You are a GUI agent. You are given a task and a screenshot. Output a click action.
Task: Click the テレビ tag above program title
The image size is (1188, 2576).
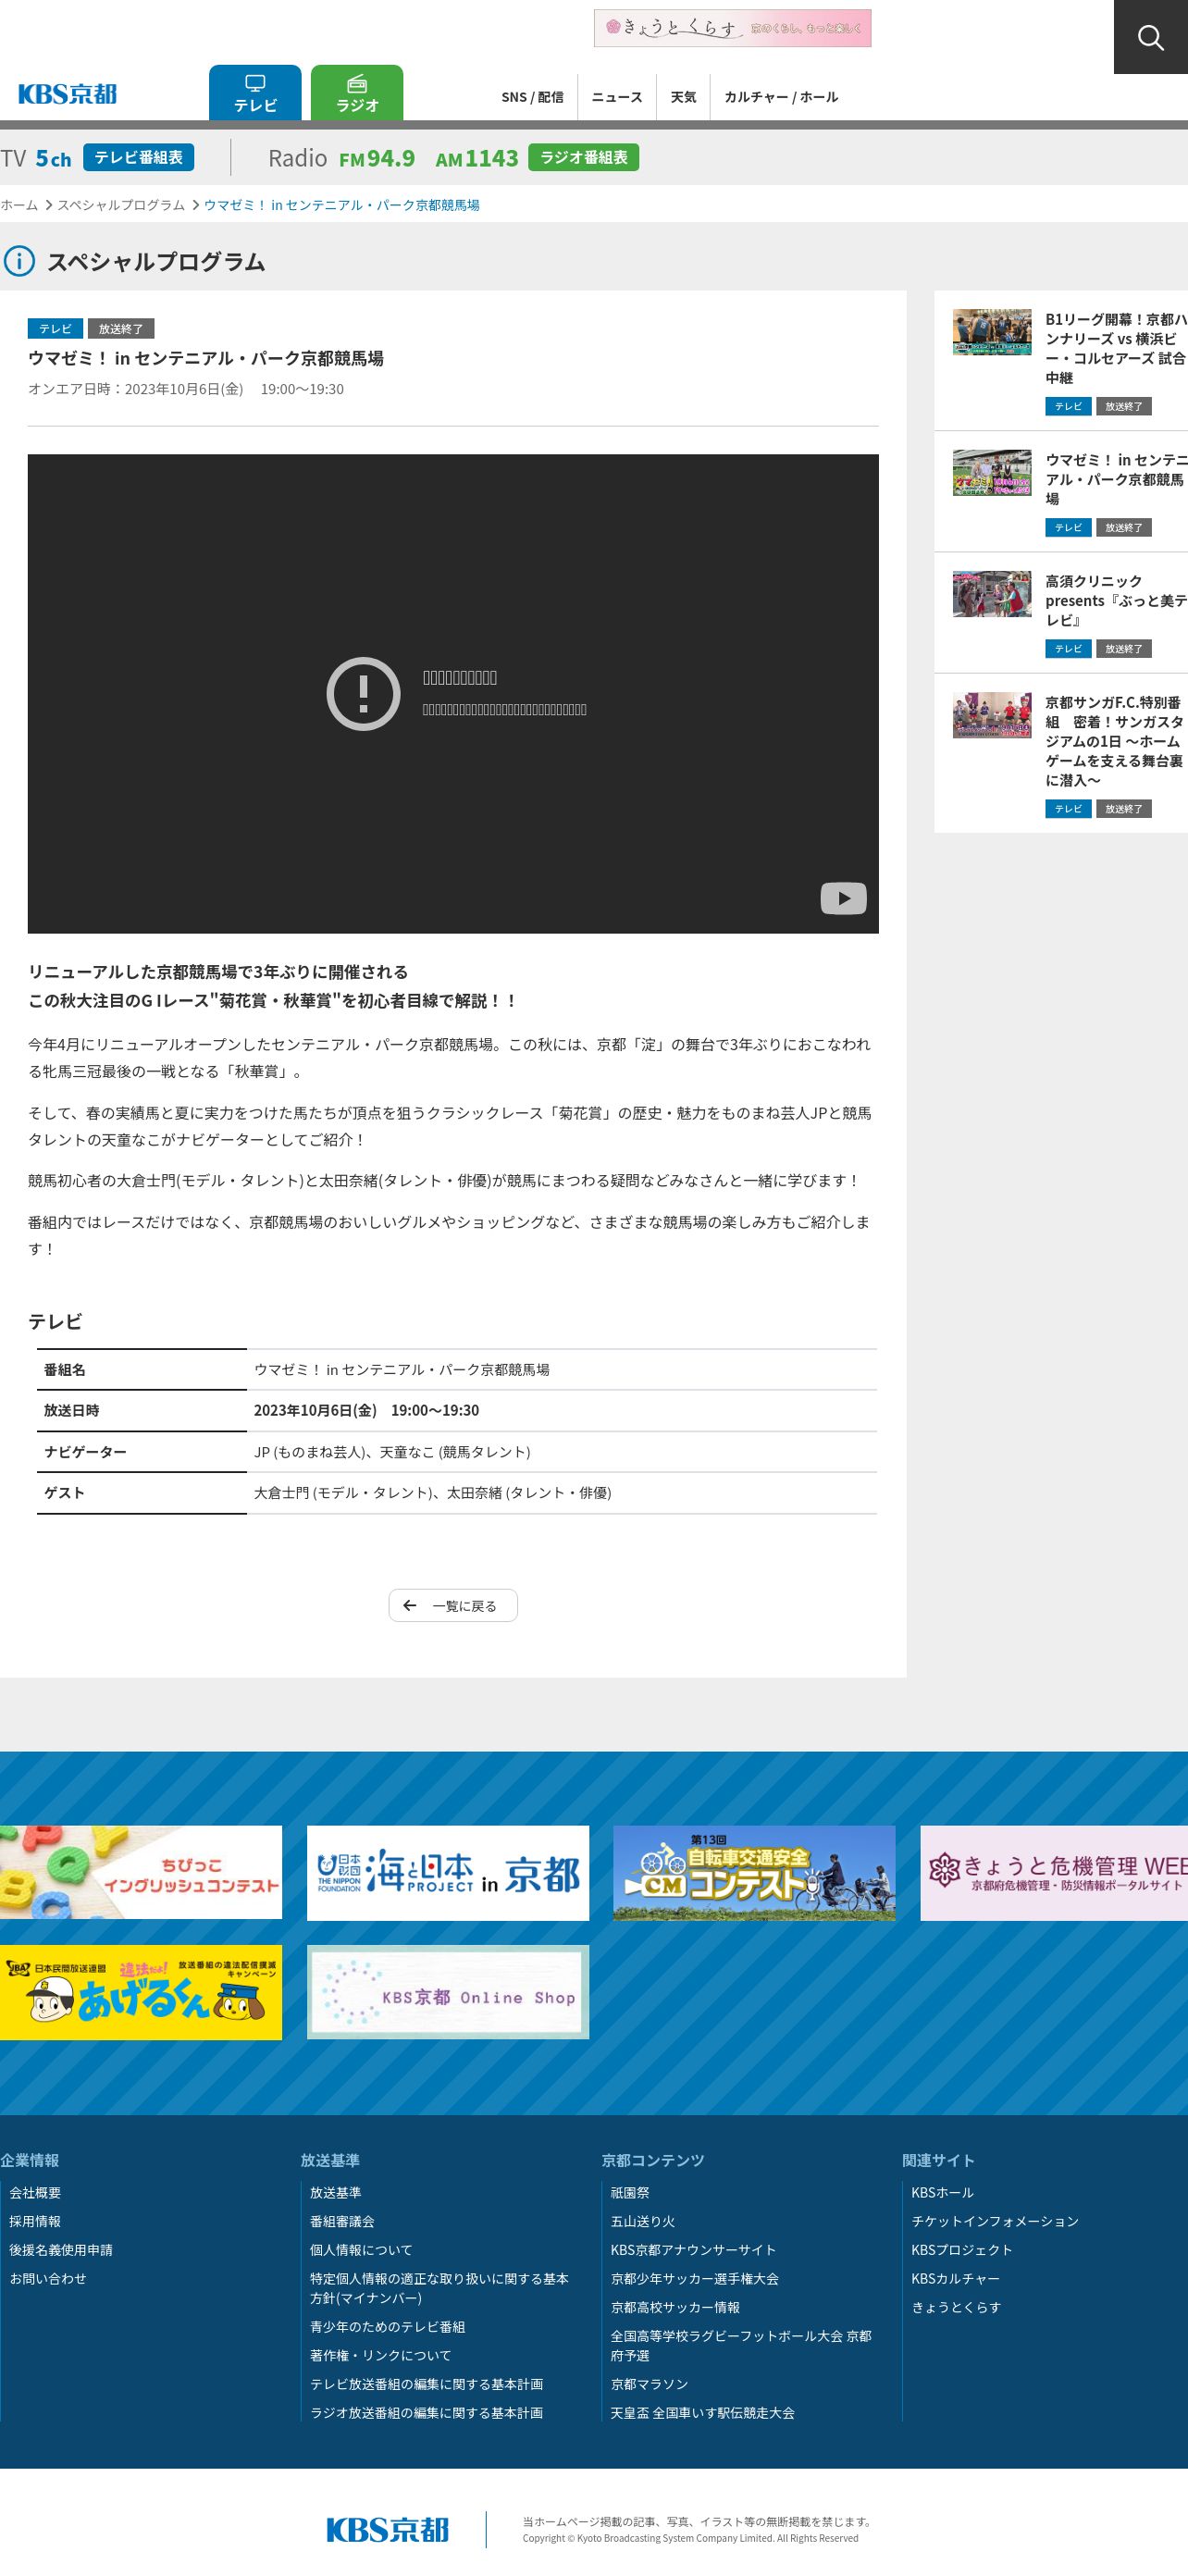click(x=55, y=328)
